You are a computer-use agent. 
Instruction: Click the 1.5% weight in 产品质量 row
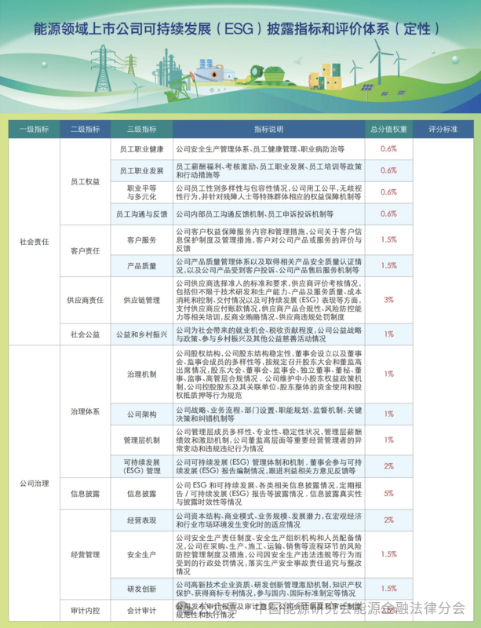pyautogui.click(x=388, y=265)
